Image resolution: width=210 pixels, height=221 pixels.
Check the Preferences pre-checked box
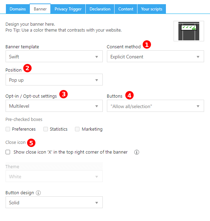pyautogui.click(x=8, y=129)
